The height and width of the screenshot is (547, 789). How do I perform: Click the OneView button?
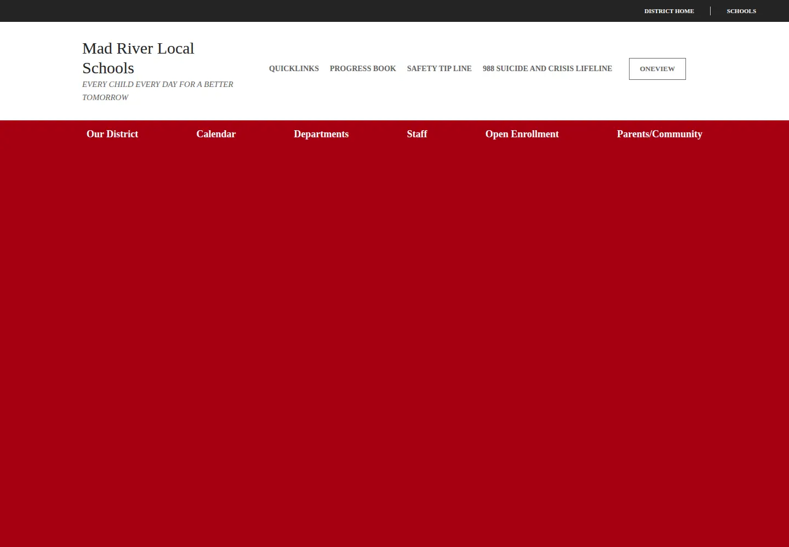click(x=658, y=69)
